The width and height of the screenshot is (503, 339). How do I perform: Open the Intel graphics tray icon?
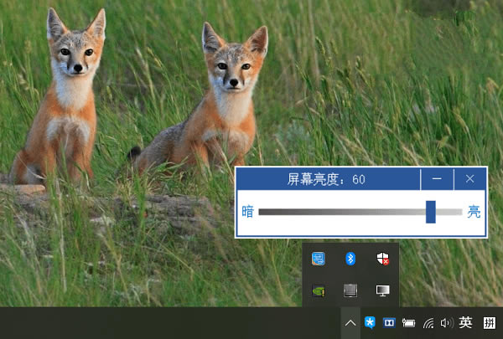[x=319, y=259]
